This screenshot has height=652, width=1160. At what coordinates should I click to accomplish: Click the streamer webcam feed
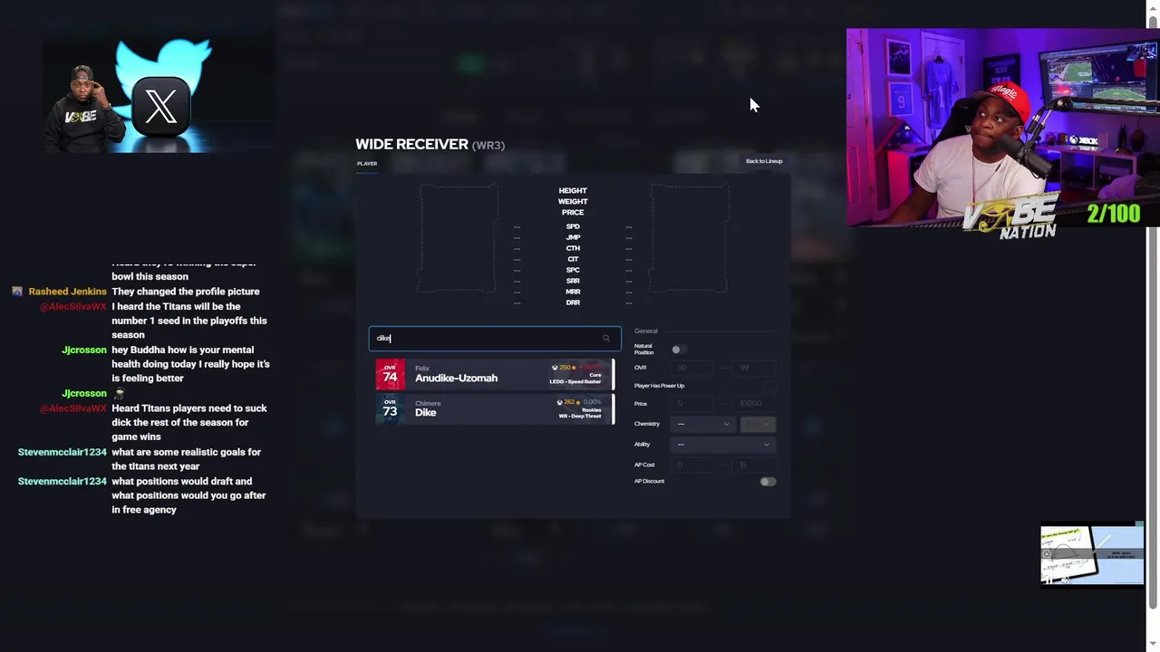coord(1002,128)
